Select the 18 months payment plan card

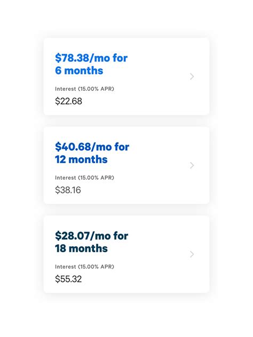coord(127,254)
